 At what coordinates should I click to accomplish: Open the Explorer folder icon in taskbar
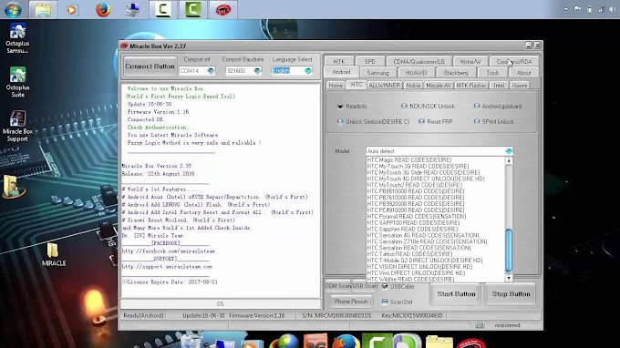pos(43,9)
